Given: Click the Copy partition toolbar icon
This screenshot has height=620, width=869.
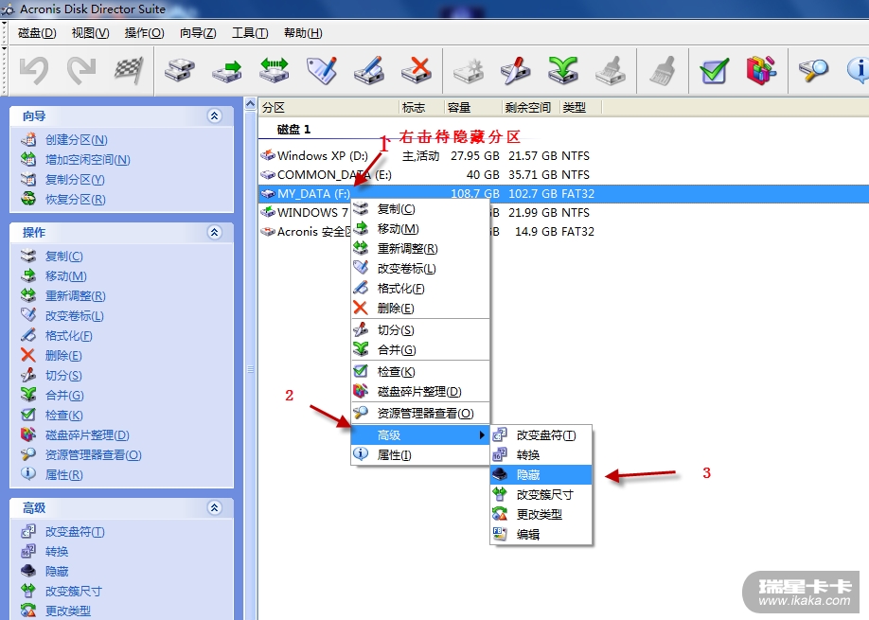Looking at the screenshot, I should point(180,71).
